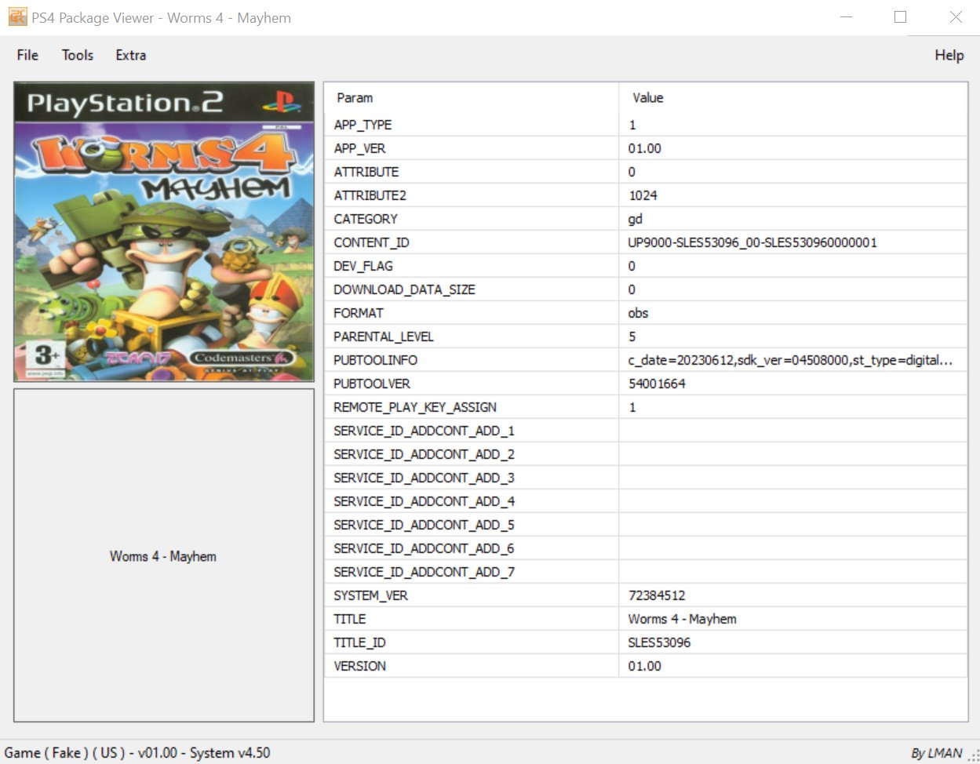
Task: Click the PS4 Package Viewer app icon
Action: coord(17,17)
